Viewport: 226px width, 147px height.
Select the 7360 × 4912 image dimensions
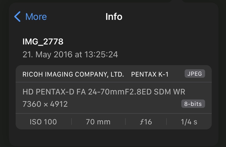pos(45,104)
